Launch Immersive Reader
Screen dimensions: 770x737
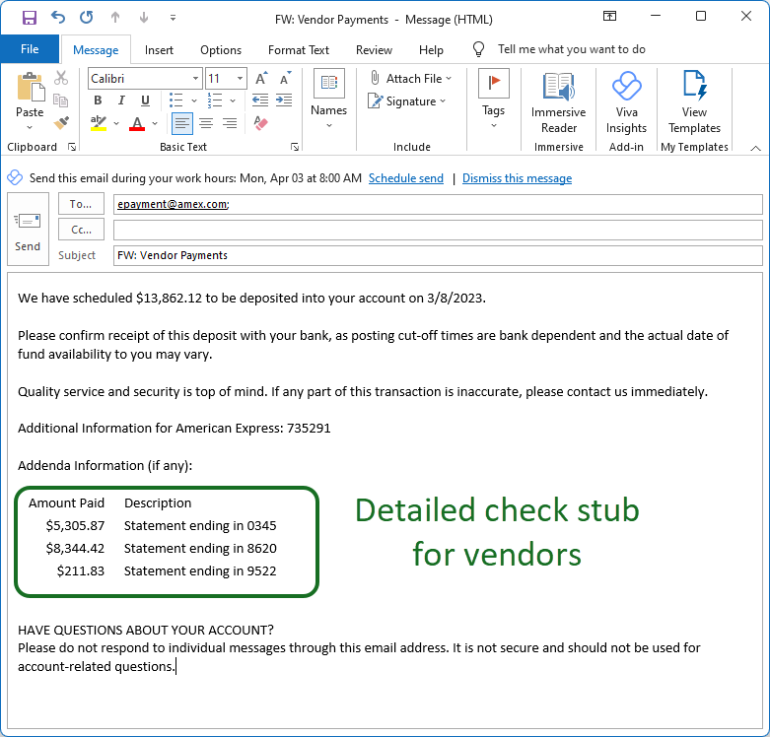coord(558,103)
